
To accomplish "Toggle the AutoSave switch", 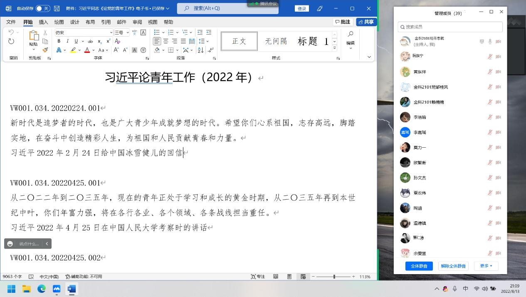I will click(43, 8).
